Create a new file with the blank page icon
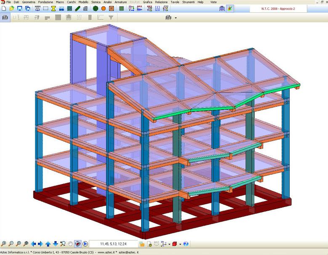Screen dimensions: 328x255 tap(3, 8)
